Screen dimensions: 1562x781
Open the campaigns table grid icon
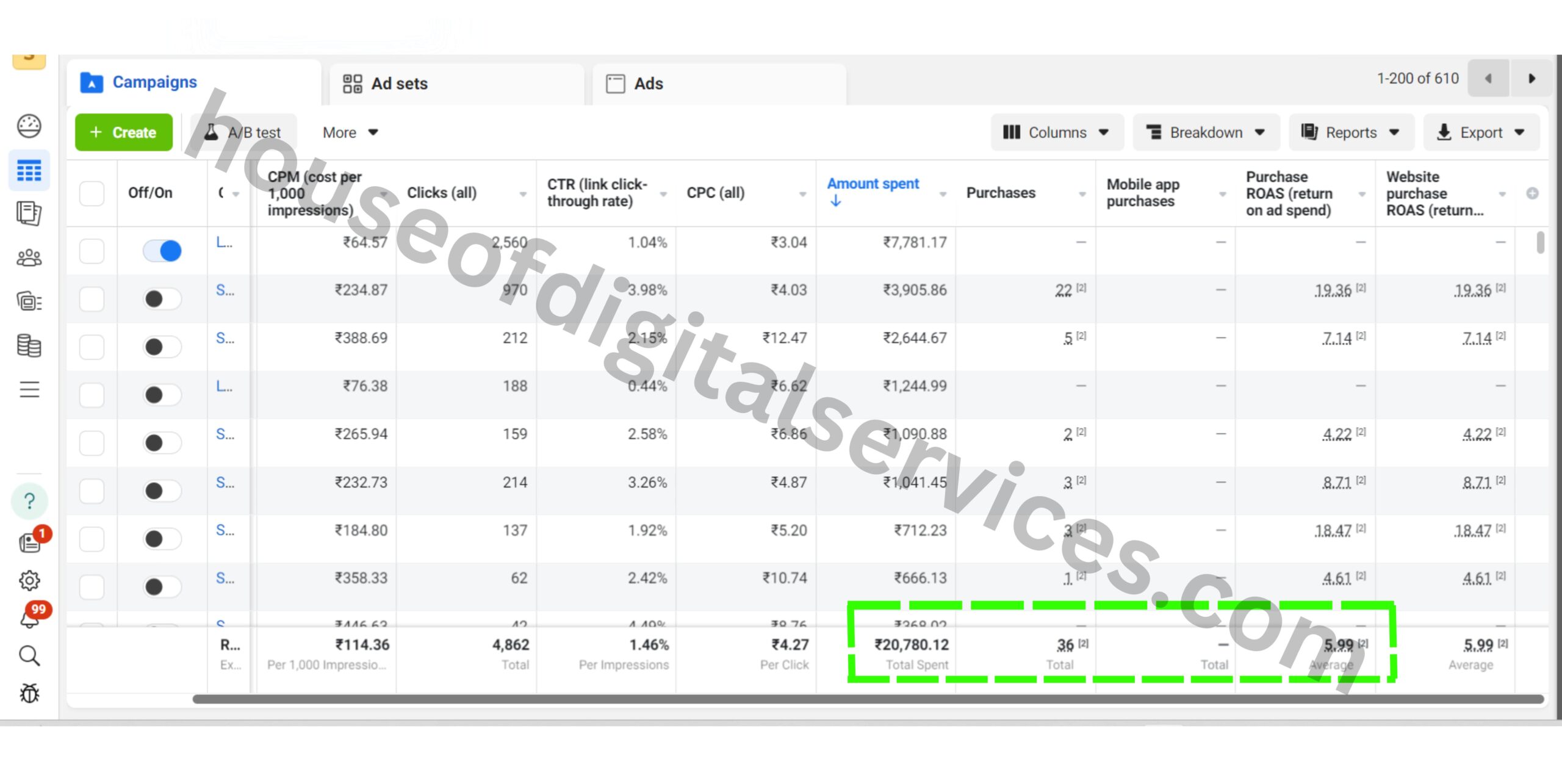29,170
